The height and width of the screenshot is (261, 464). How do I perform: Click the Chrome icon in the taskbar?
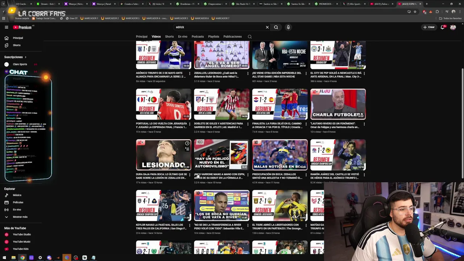coord(22,258)
